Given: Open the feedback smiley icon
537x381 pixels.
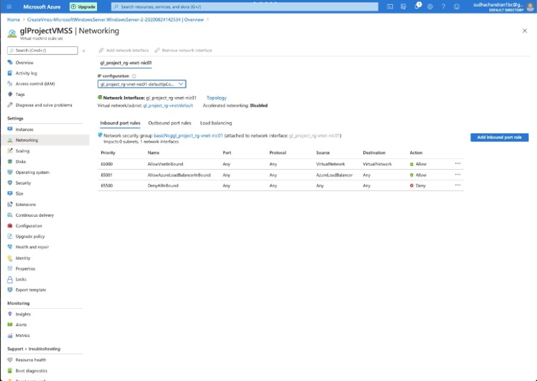Looking at the screenshot, I should tap(456, 7).
